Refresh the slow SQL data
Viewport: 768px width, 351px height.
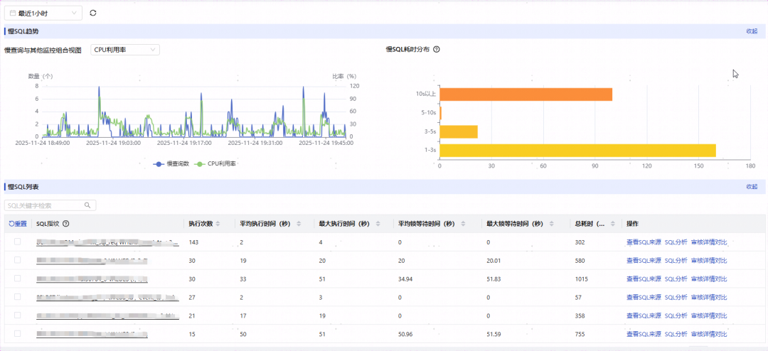point(93,13)
